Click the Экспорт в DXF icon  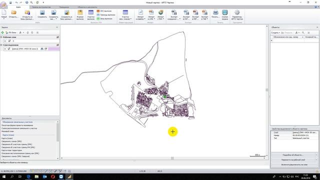point(186,13)
